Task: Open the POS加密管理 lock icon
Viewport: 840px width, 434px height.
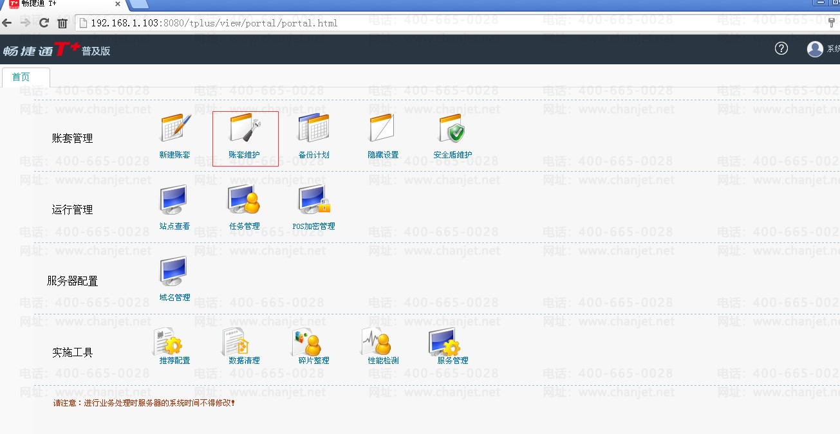Action: pyautogui.click(x=314, y=199)
